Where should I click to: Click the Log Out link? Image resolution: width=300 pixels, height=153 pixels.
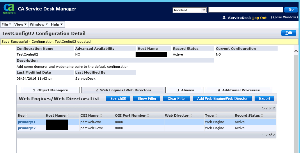[260, 17]
